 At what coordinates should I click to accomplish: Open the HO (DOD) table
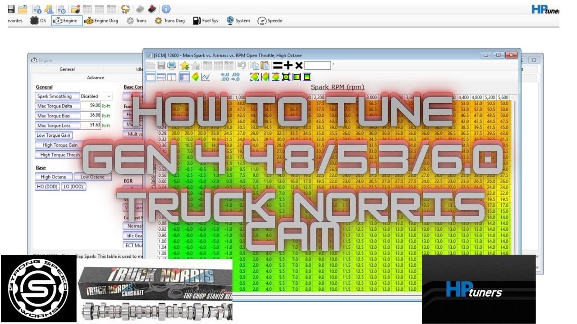tap(47, 186)
